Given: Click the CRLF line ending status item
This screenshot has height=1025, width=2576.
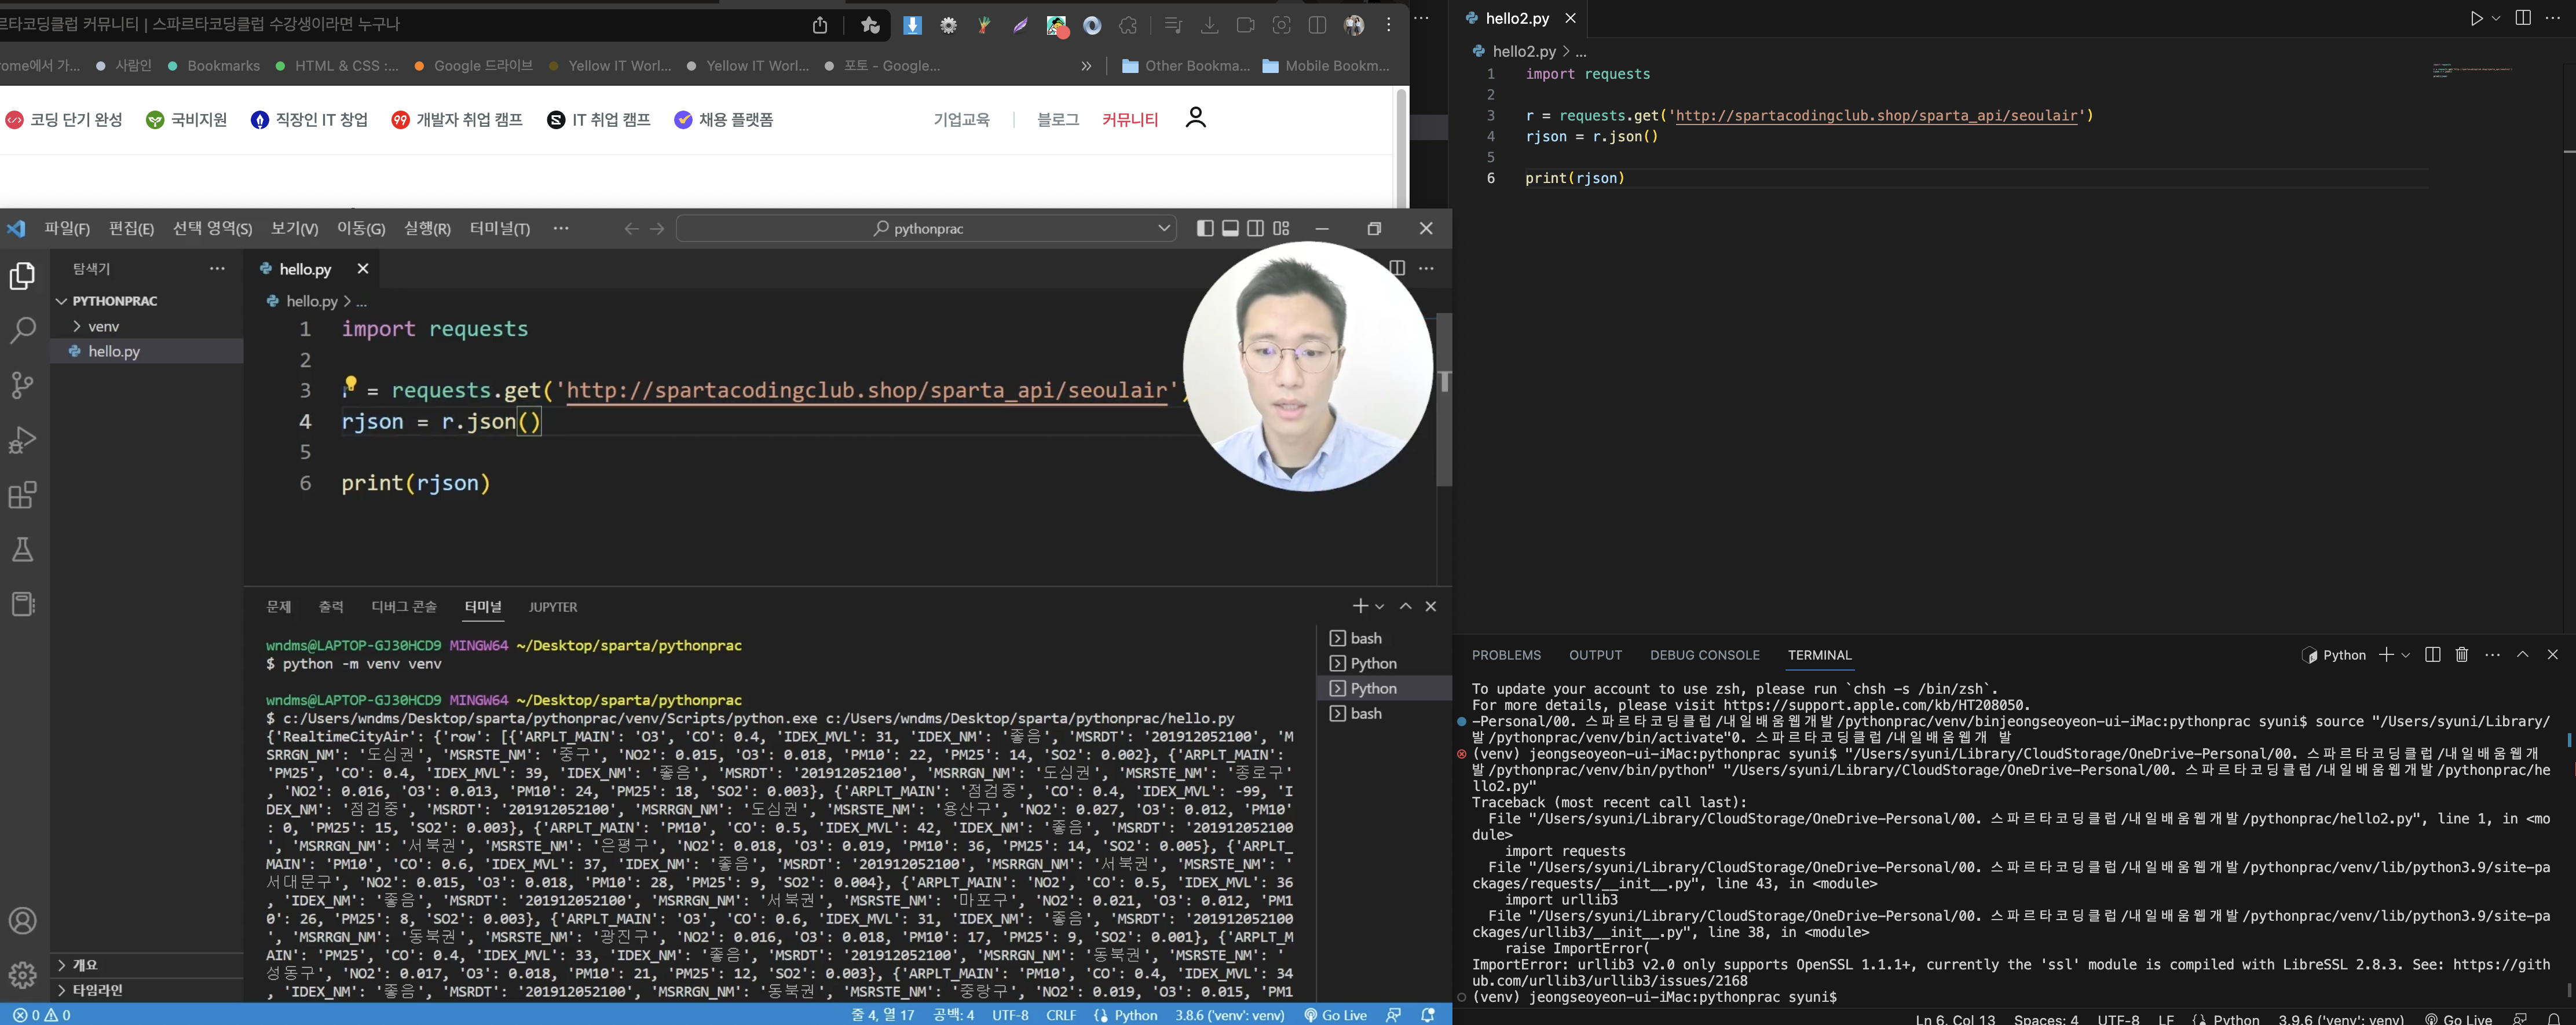Looking at the screenshot, I should (1061, 1015).
